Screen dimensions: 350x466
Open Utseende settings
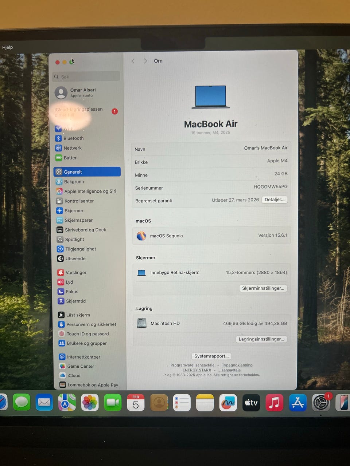click(x=71, y=258)
